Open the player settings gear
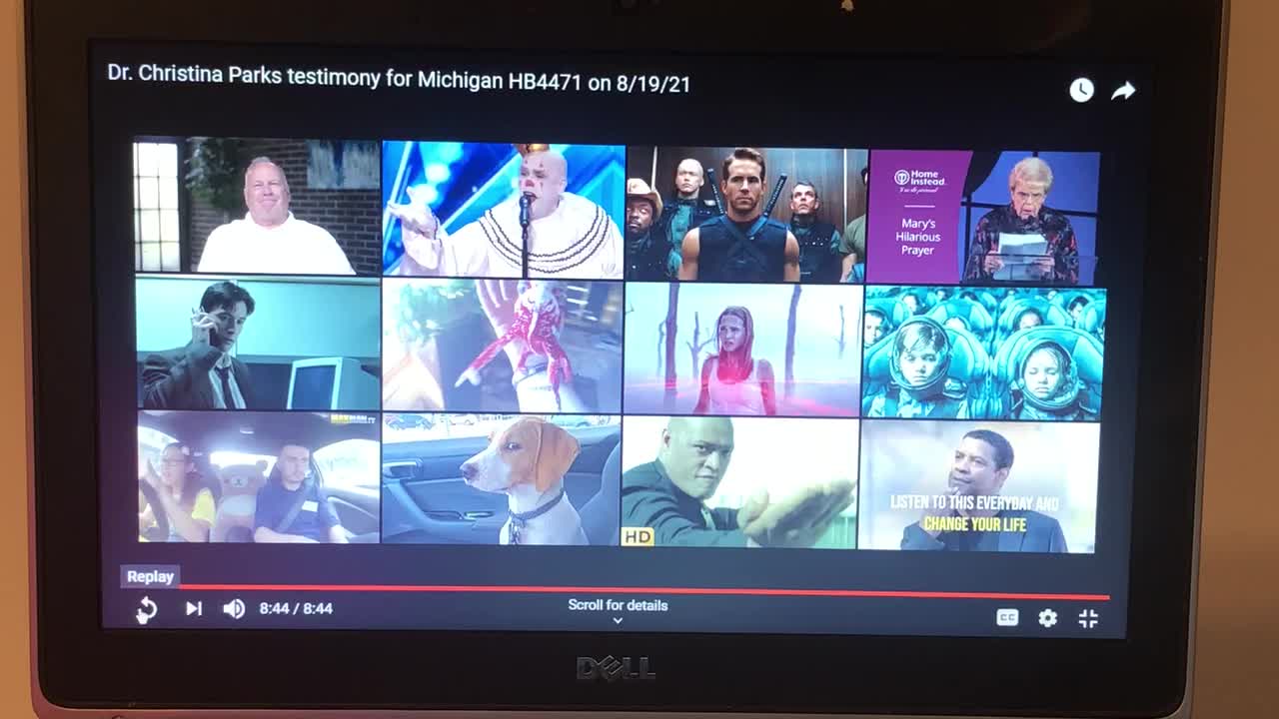This screenshot has height=719, width=1279. tap(1047, 618)
